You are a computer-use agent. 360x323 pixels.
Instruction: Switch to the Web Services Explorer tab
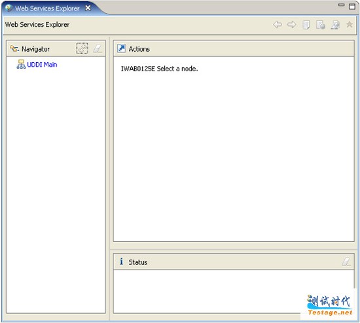(47, 8)
